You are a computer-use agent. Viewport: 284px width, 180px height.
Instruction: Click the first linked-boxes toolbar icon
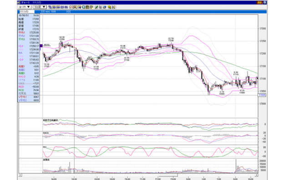50,7
